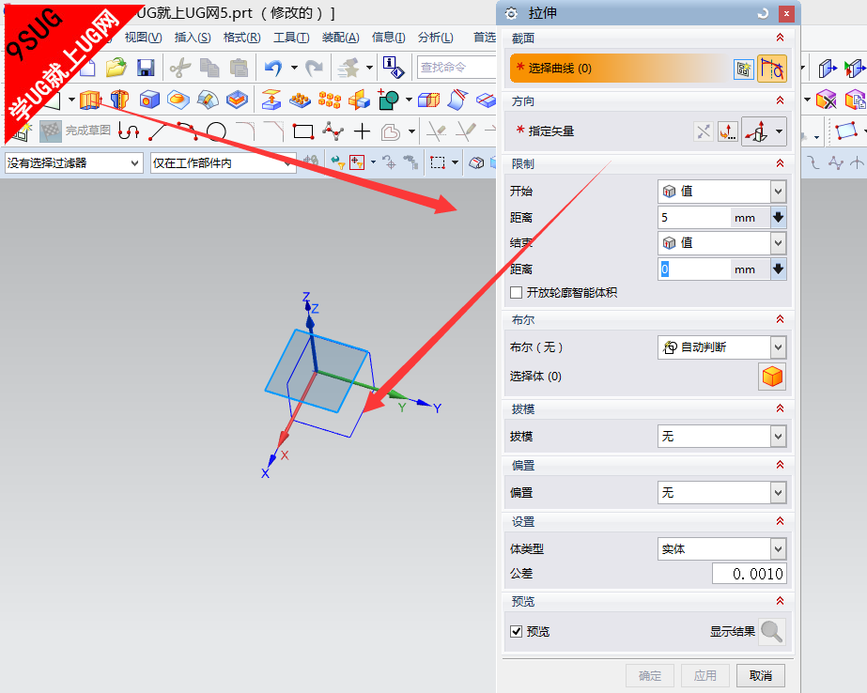Click the 公差 tolerance field
The width and height of the screenshot is (867, 693).
pos(750,574)
